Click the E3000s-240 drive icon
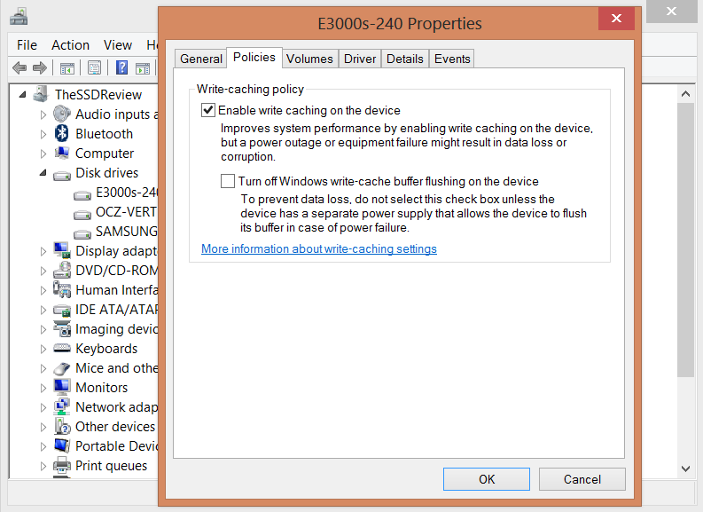This screenshot has height=512, width=703. tap(82, 194)
